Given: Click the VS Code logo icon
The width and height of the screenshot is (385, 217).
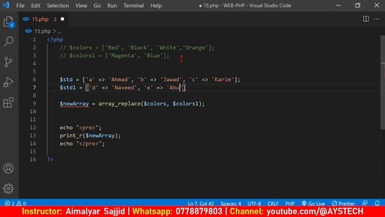Looking at the screenshot, I should [x=6, y=5].
